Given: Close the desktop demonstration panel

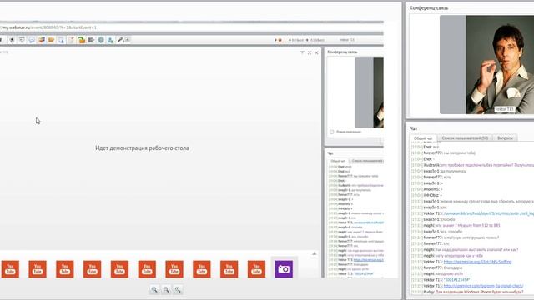Looking at the screenshot, I should (x=316, y=52).
